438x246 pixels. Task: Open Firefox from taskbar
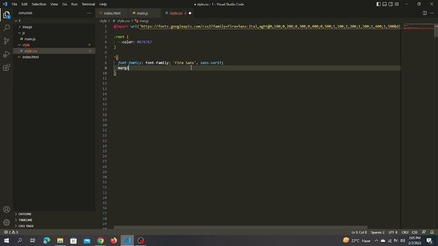click(x=114, y=241)
